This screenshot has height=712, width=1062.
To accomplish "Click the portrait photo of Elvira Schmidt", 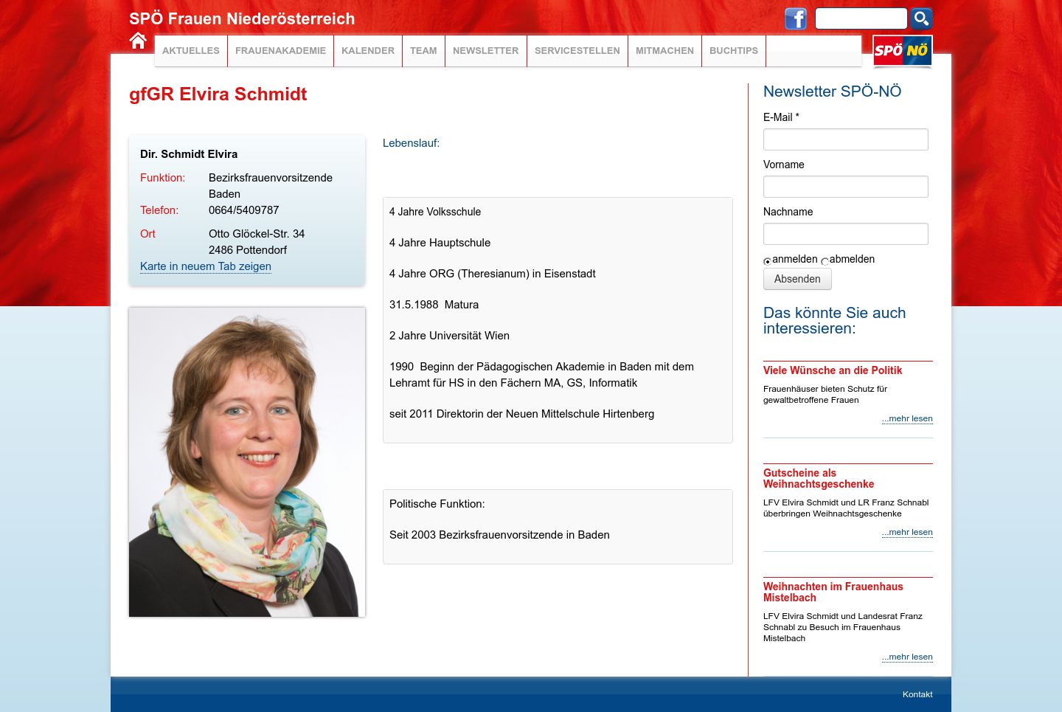I will click(247, 462).
